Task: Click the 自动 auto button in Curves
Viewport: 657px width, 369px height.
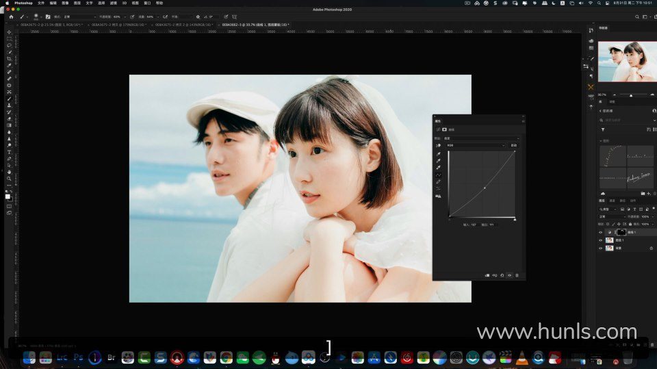Action: pos(513,145)
